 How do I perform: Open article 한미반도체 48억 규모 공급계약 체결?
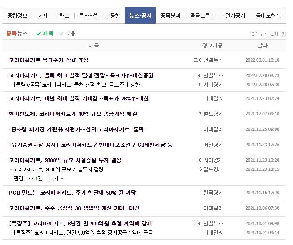click(x=73, y=114)
